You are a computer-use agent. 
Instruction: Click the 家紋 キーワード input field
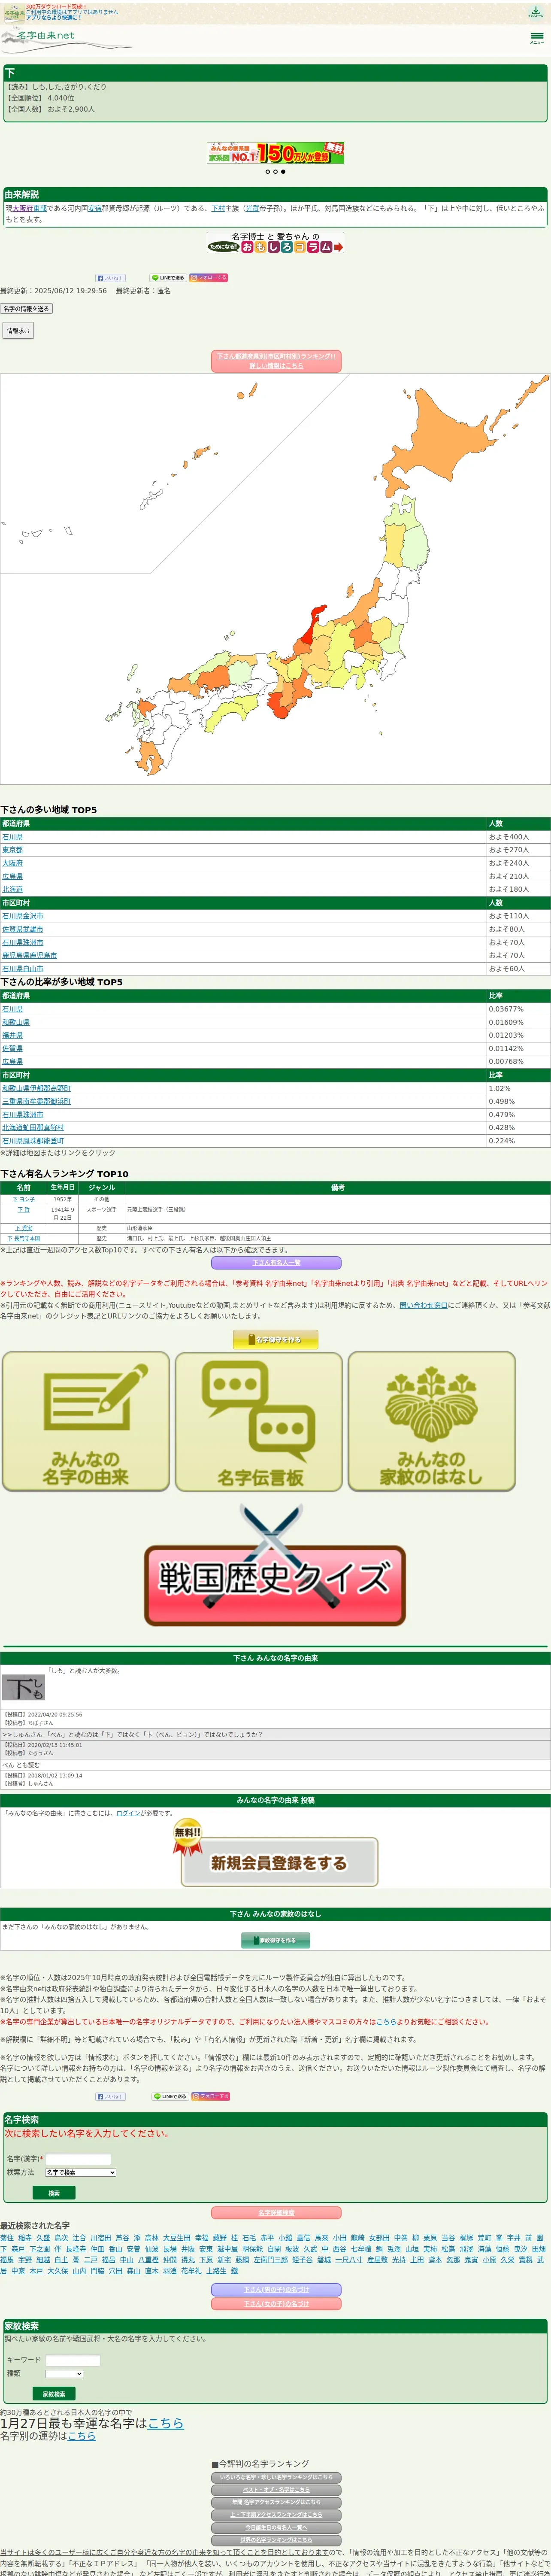[x=73, y=2361]
